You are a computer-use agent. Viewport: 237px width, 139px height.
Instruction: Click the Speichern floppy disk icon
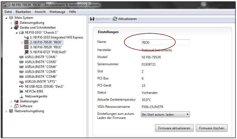click(92, 19)
